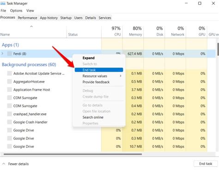This screenshot has width=219, height=170.
Task: Click the Google Crash Handler icon
Action: [10, 122]
